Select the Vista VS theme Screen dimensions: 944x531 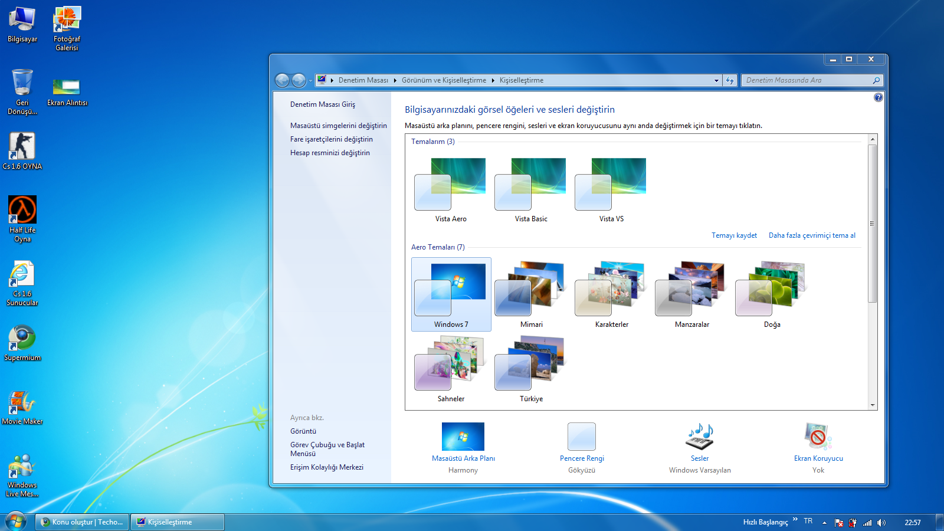click(611, 190)
